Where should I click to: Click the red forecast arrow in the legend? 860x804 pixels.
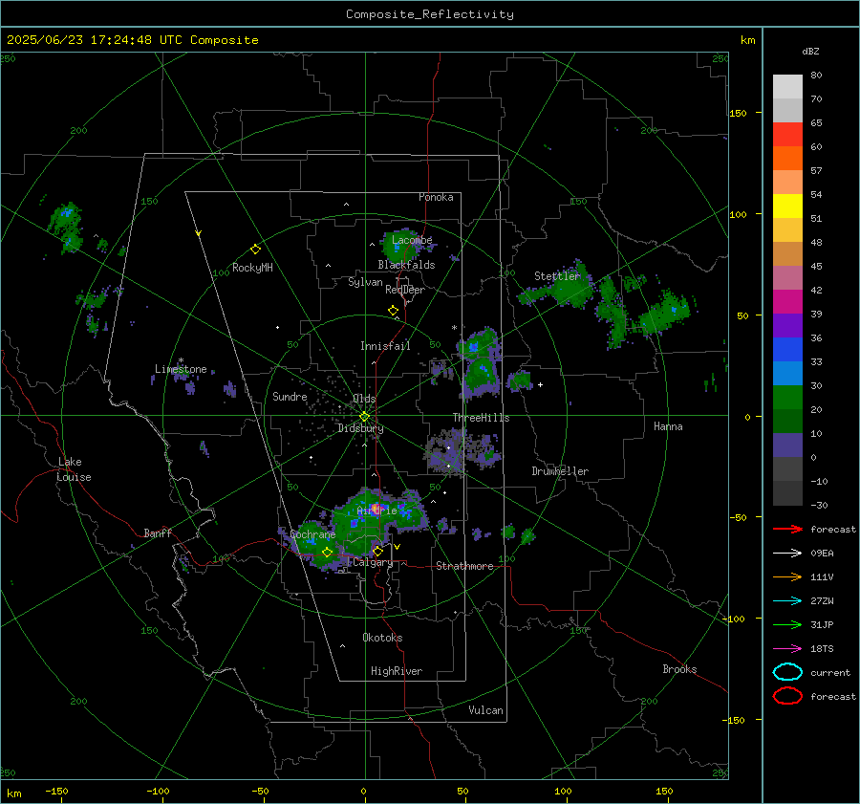click(x=787, y=529)
